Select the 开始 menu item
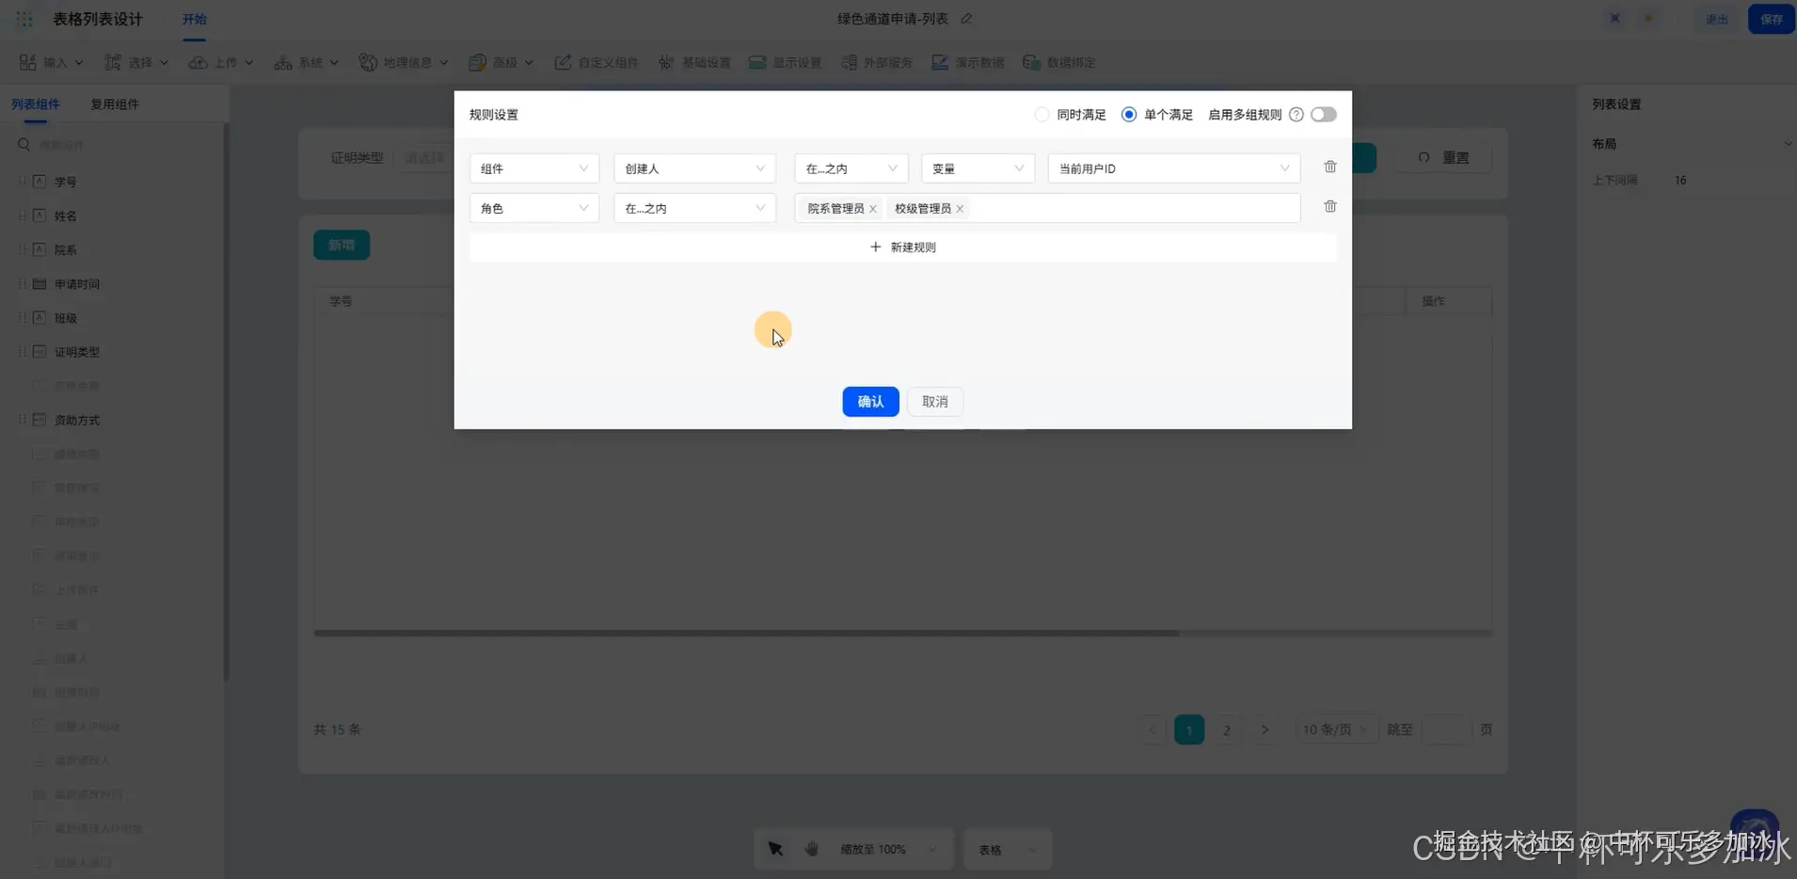Image resolution: width=1797 pixels, height=879 pixels. [x=195, y=18]
